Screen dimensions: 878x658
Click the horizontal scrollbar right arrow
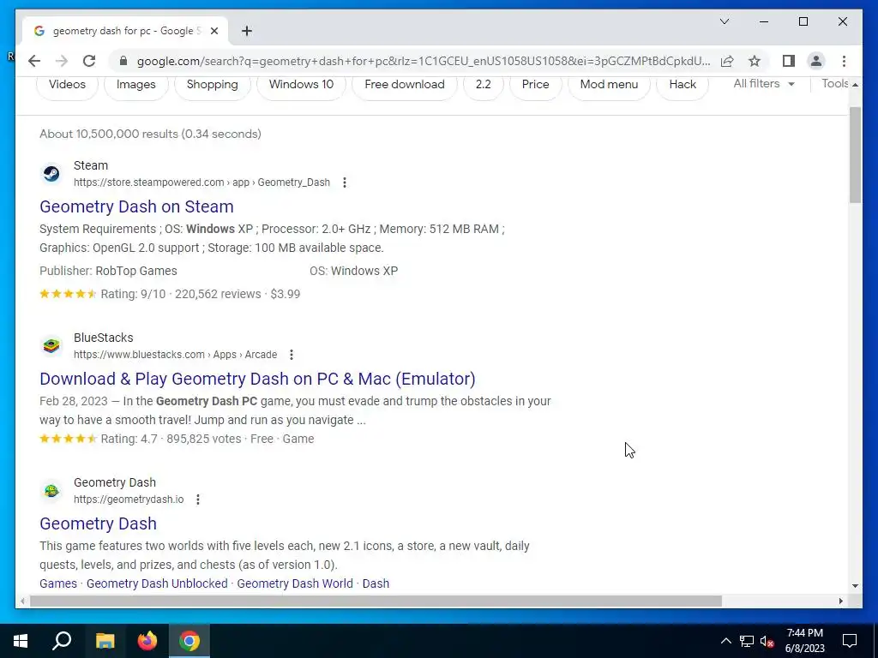click(840, 601)
